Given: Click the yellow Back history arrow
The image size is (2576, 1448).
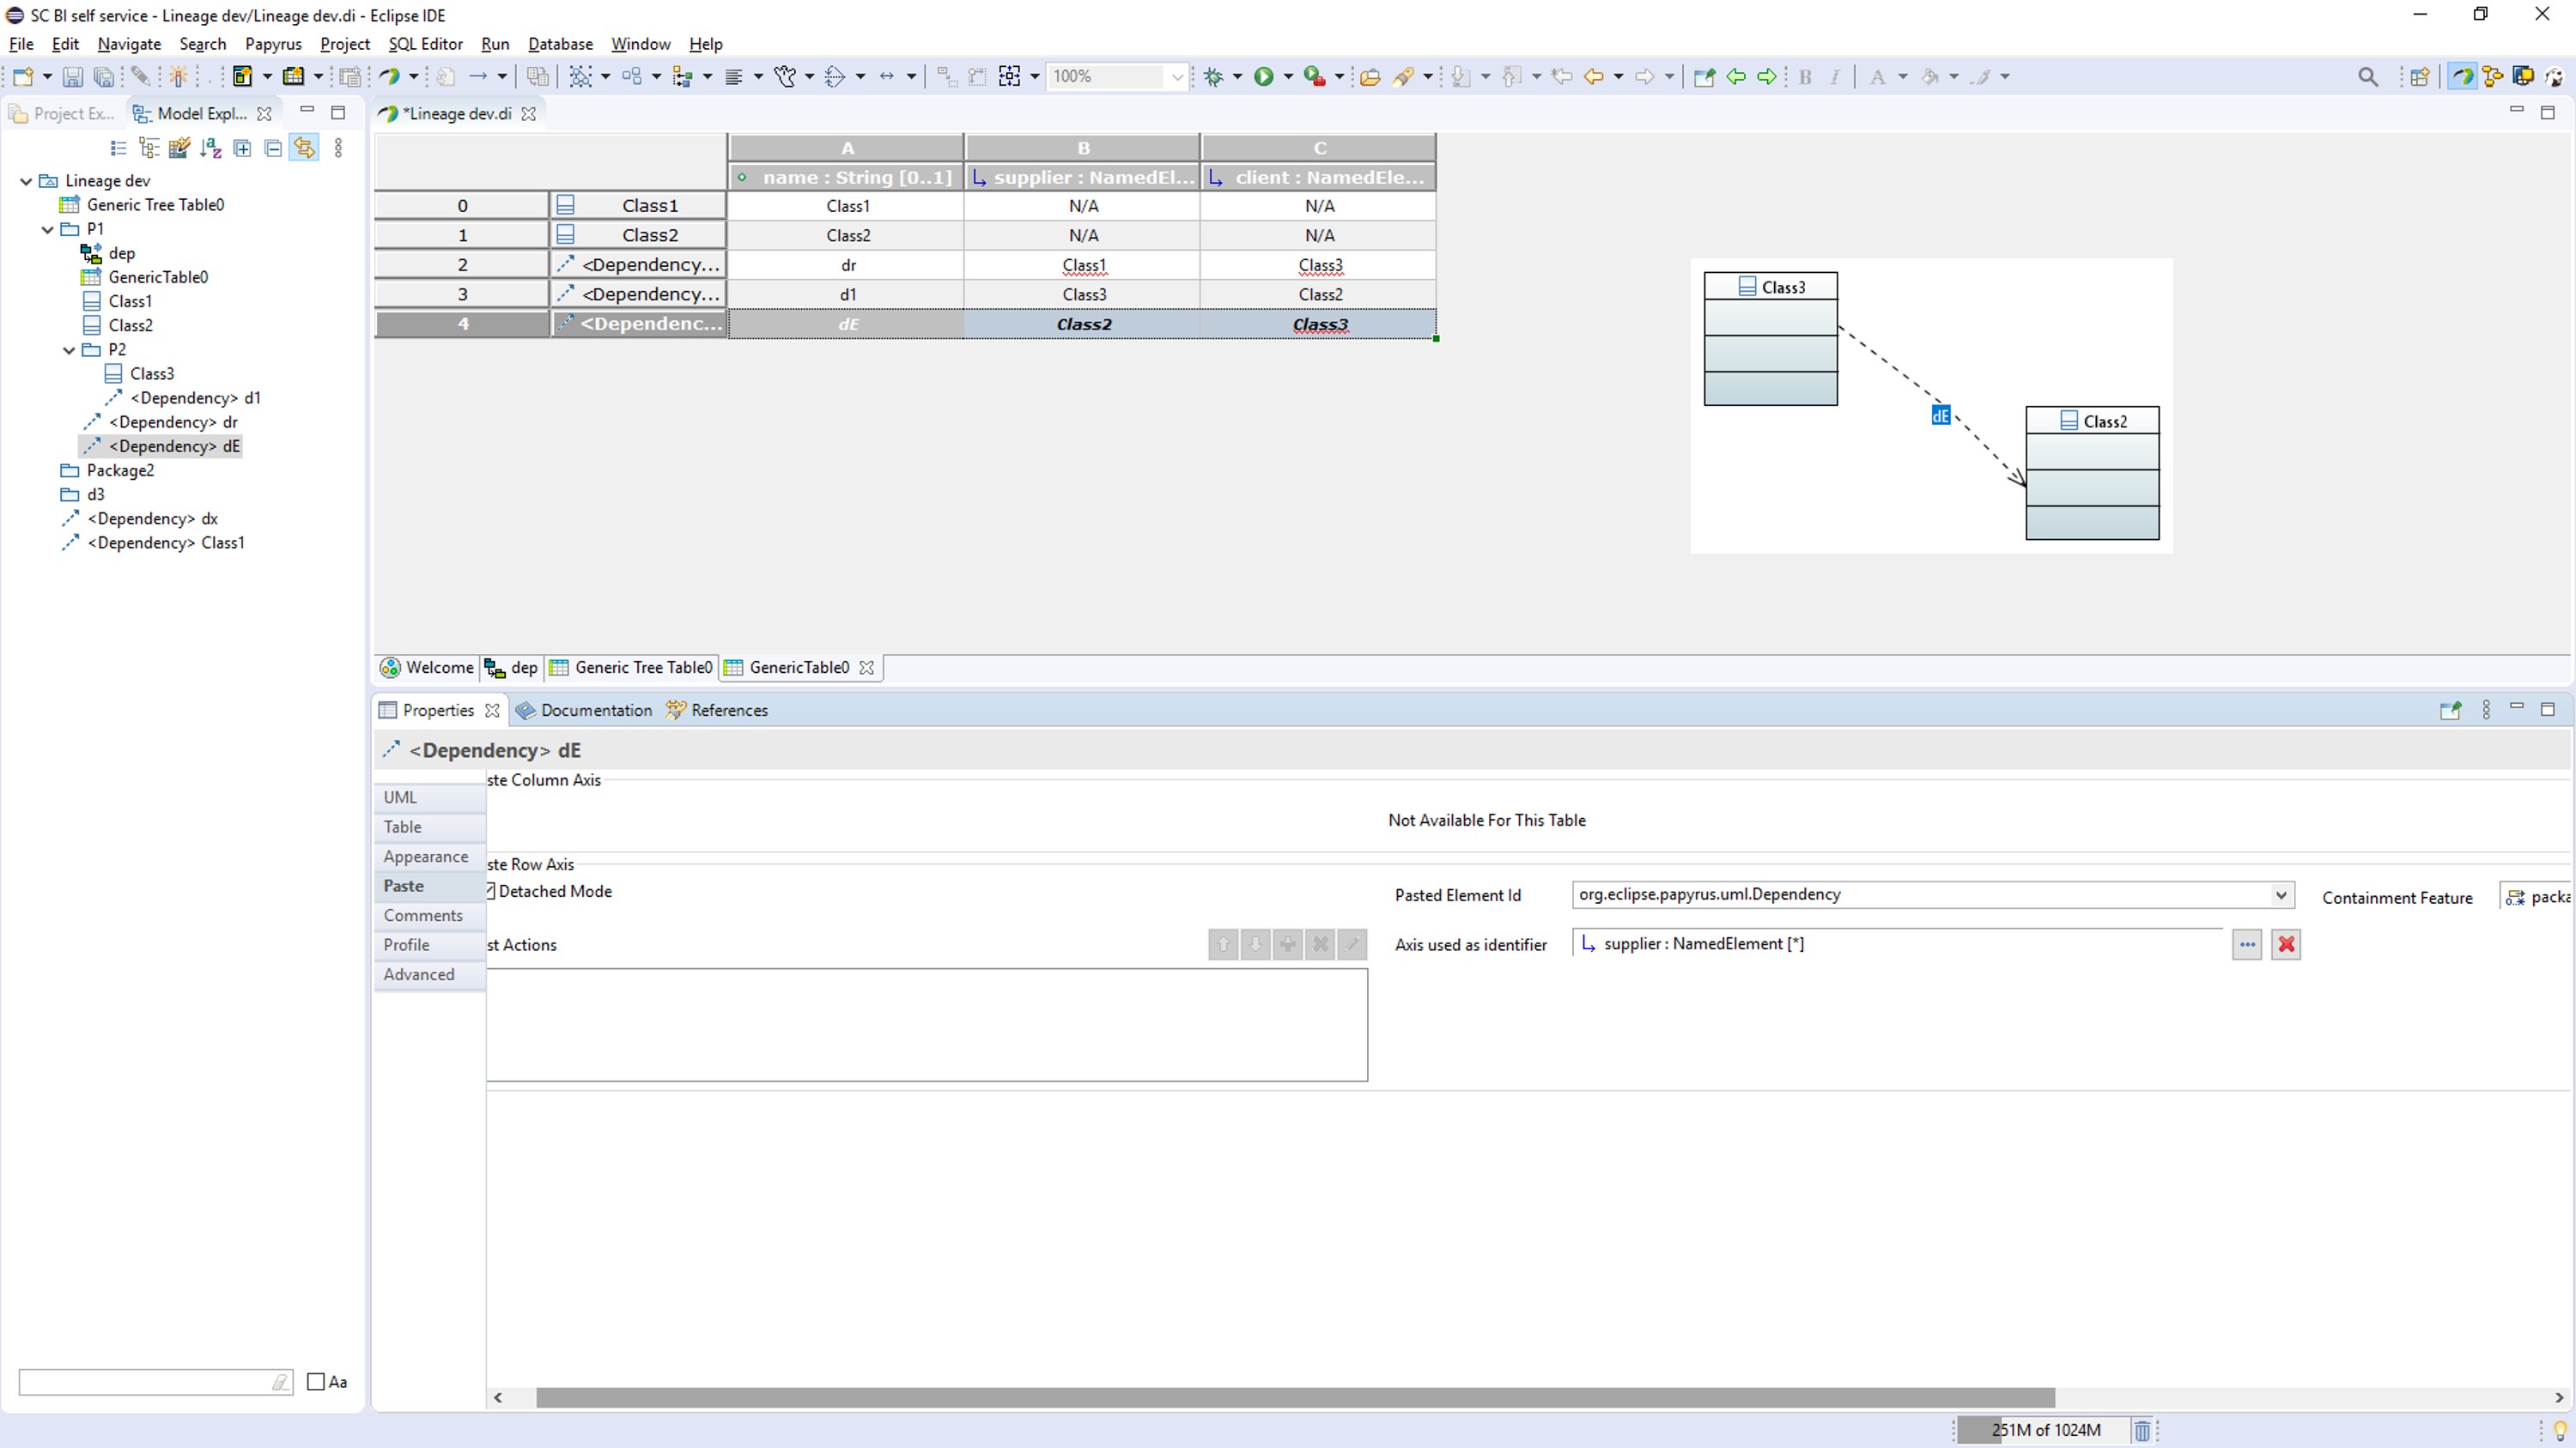Looking at the screenshot, I should [x=1593, y=76].
